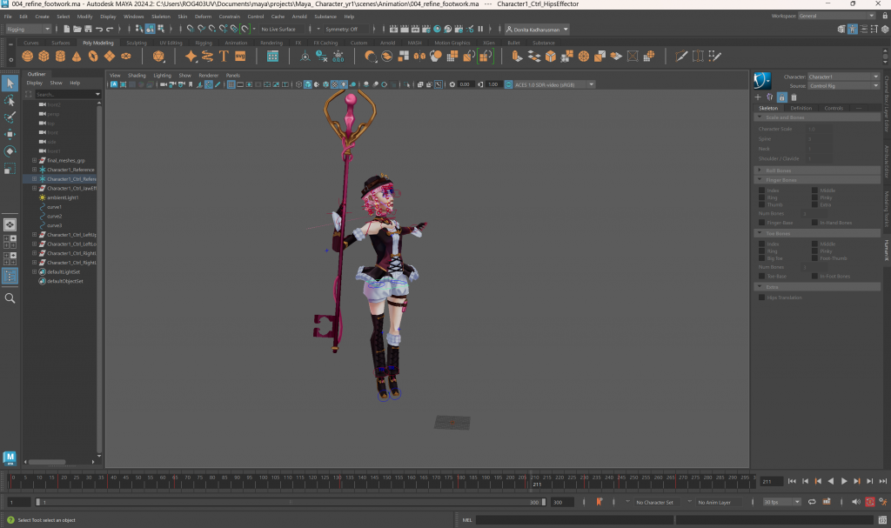Open the Script Editor icon at bottom-right

(x=882, y=520)
